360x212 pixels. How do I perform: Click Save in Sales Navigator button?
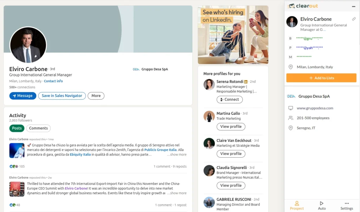click(x=62, y=96)
